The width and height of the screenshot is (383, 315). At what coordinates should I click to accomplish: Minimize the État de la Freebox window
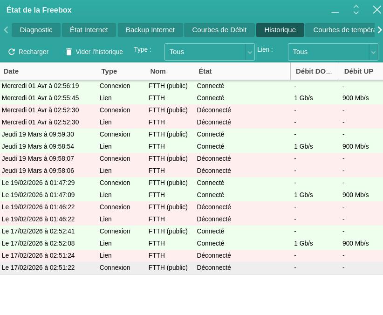click(x=335, y=10)
